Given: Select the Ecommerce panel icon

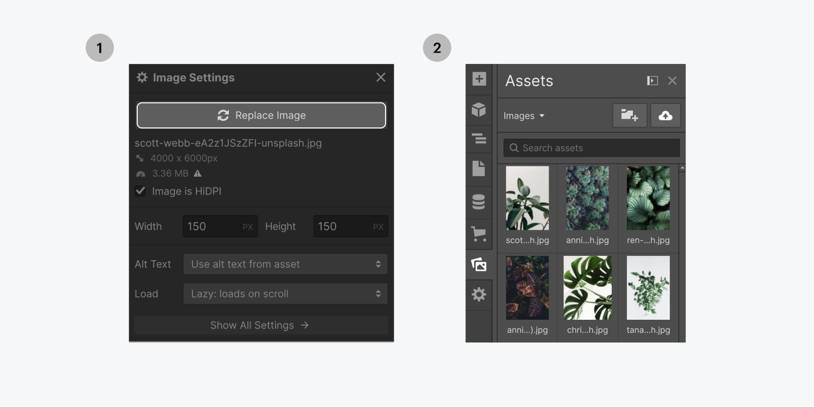Looking at the screenshot, I should (x=479, y=234).
